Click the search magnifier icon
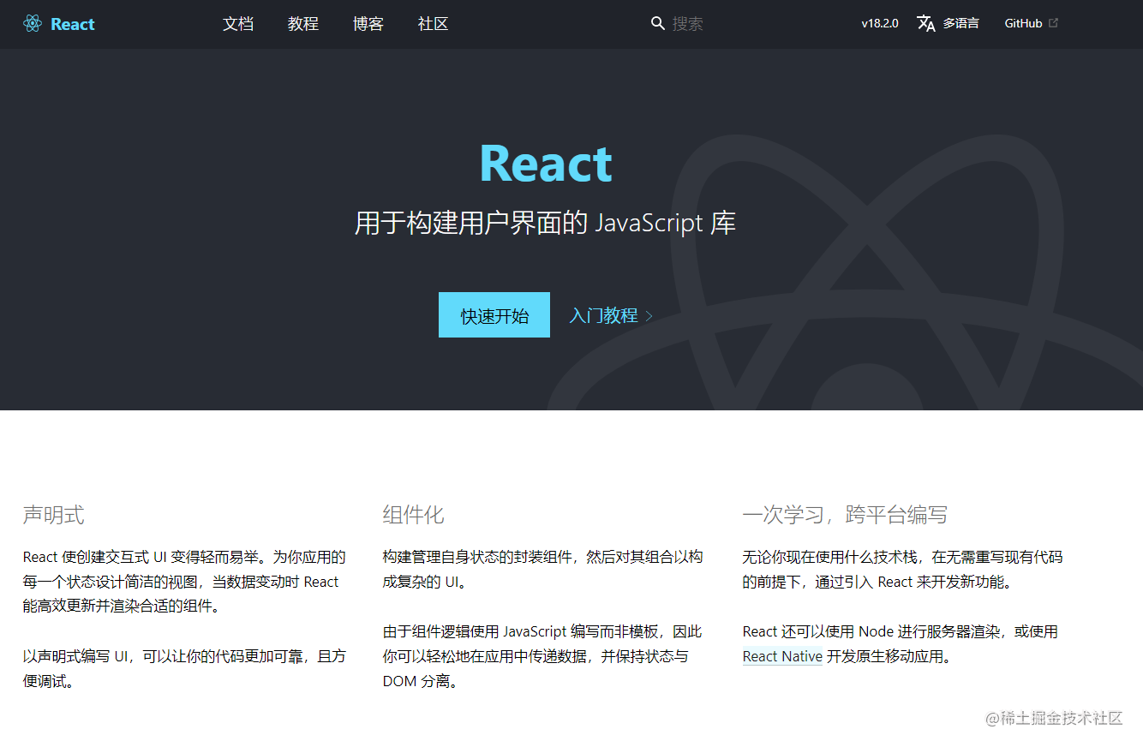The image size is (1143, 747). (657, 23)
